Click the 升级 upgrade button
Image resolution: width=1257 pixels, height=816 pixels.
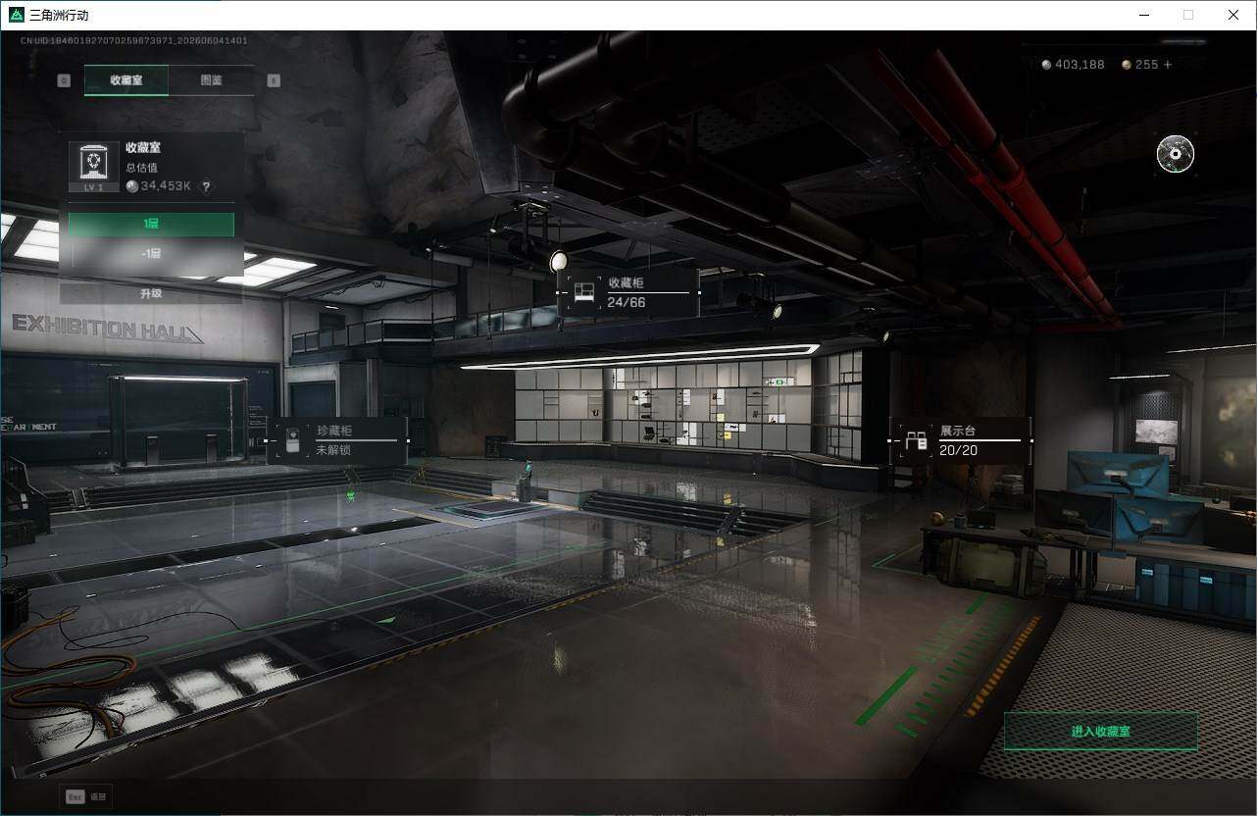pyautogui.click(x=151, y=293)
